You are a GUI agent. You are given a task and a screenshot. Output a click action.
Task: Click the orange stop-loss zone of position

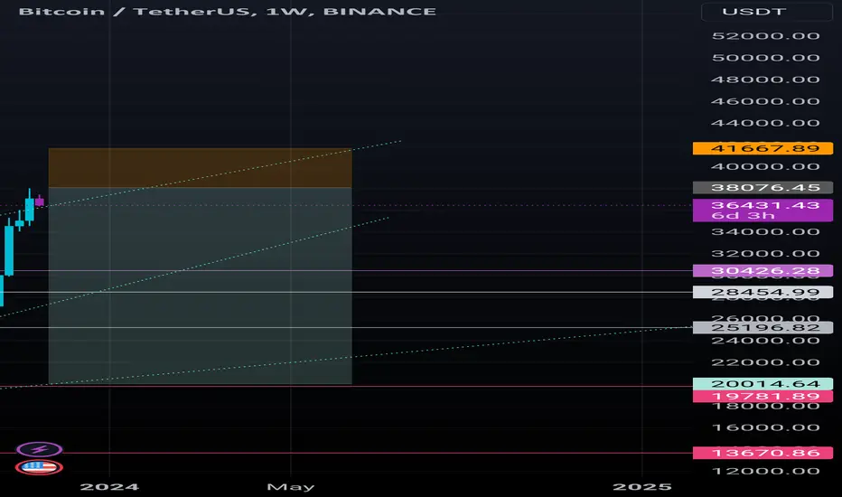pos(199,167)
